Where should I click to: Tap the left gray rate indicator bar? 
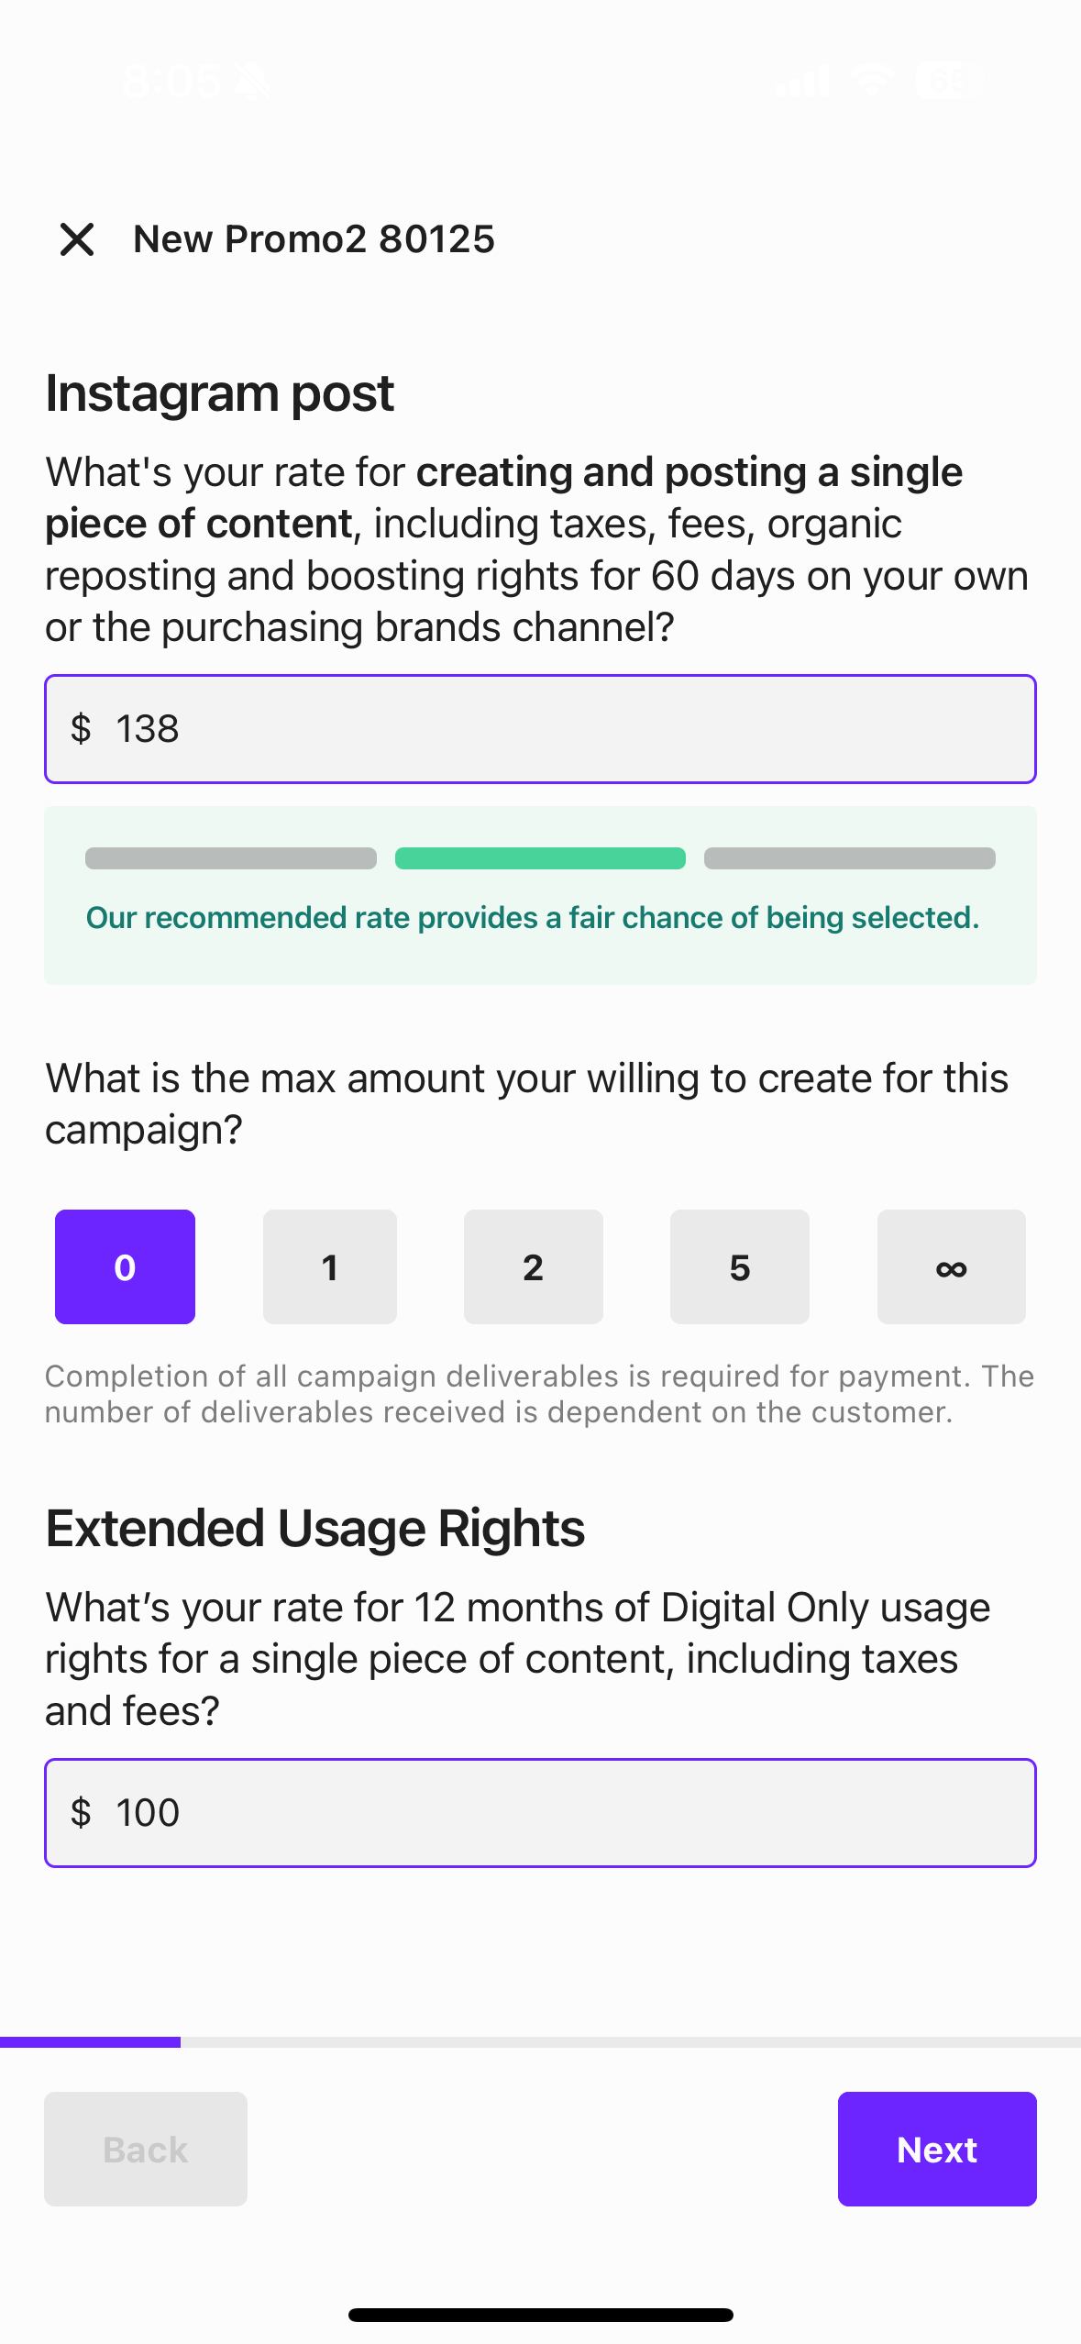click(x=231, y=858)
